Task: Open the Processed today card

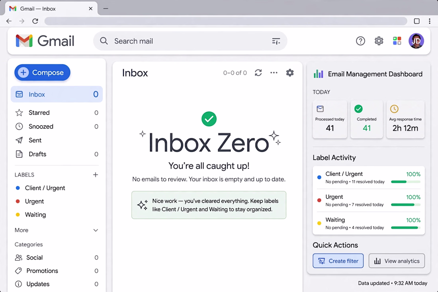Action: (330, 120)
